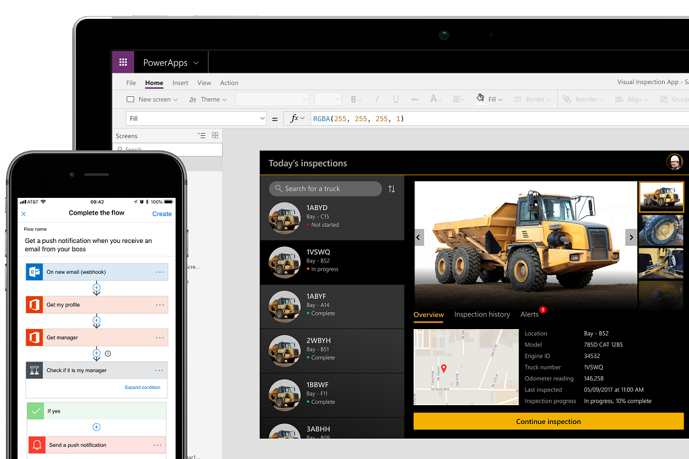Viewport: 689px width, 459px height.
Task: Toggle strikethrough formatting
Action: pyautogui.click(x=414, y=100)
